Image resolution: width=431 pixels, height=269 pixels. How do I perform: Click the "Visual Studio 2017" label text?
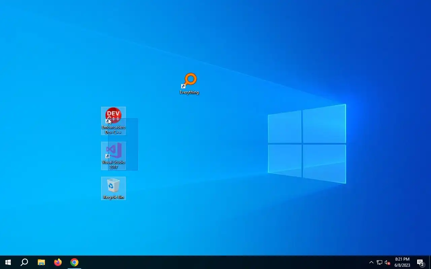[113, 164]
